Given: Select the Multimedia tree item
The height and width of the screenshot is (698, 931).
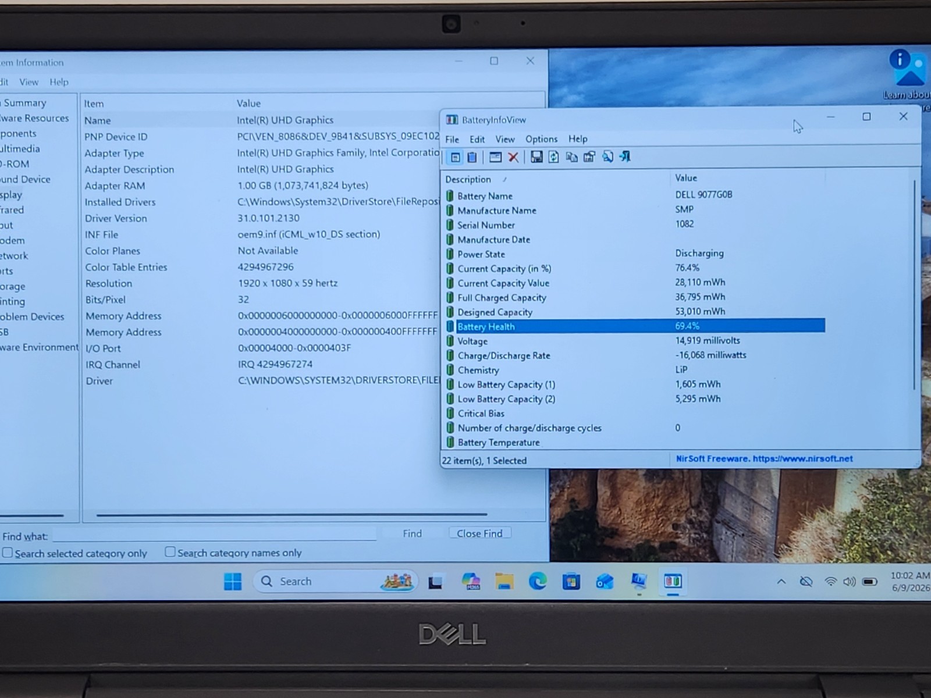Looking at the screenshot, I should click(20, 148).
